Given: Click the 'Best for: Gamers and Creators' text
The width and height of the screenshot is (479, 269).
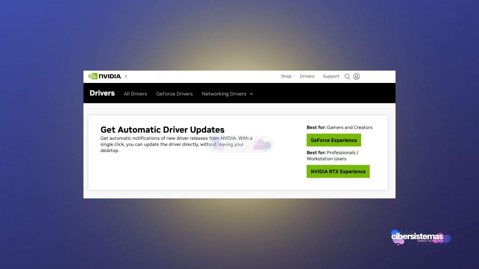Looking at the screenshot, I should coord(339,127).
